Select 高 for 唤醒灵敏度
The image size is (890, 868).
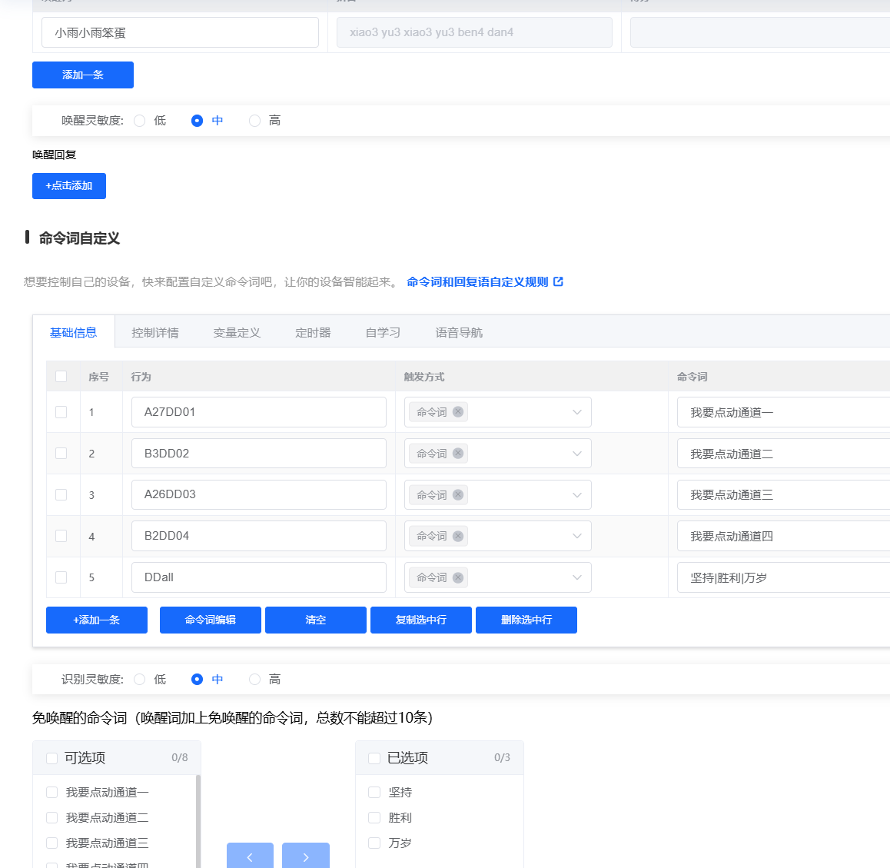click(255, 121)
